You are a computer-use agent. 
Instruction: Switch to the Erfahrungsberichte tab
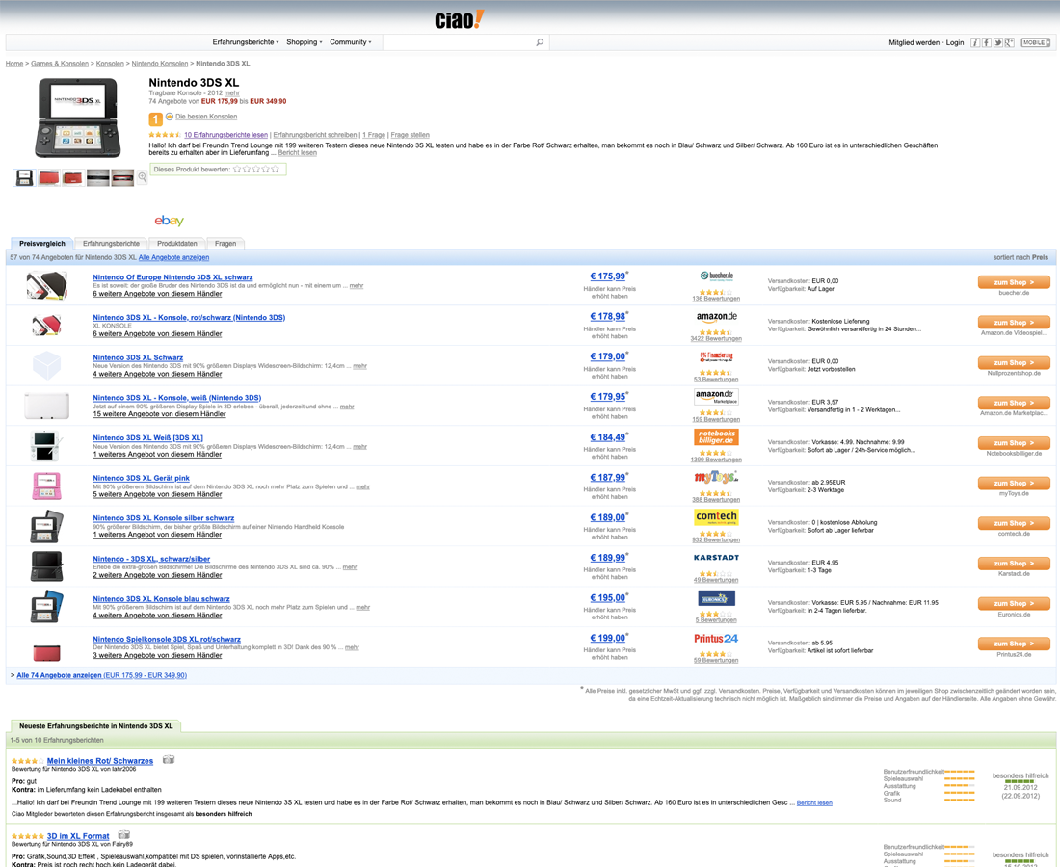click(x=112, y=244)
